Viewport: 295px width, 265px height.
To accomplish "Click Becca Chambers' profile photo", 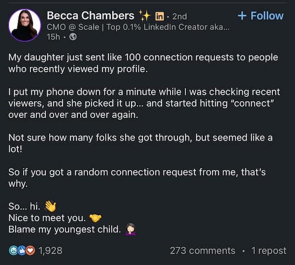I will pyautogui.click(x=25, y=25).
